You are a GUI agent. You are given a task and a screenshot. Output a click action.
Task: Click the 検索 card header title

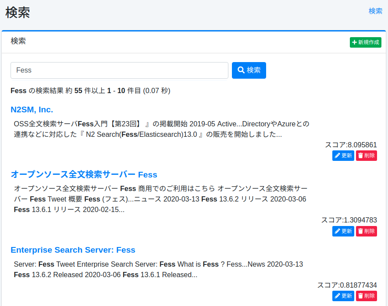point(18,41)
